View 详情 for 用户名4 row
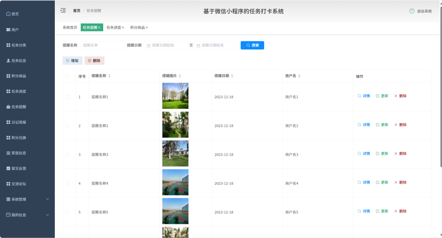The height and width of the screenshot is (238, 442). pyautogui.click(x=363, y=182)
